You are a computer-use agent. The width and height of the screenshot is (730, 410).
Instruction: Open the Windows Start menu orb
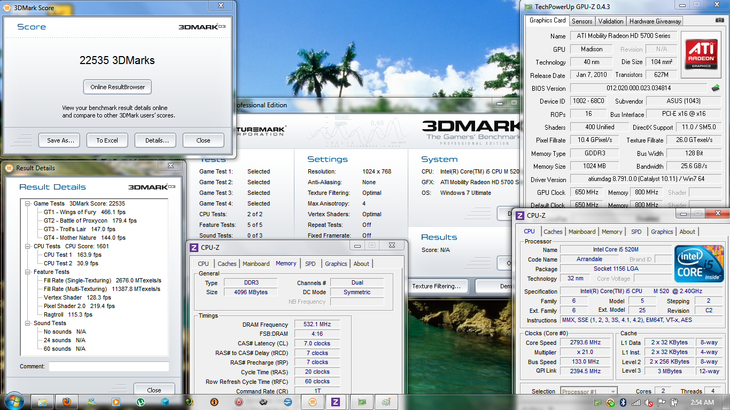(x=13, y=401)
